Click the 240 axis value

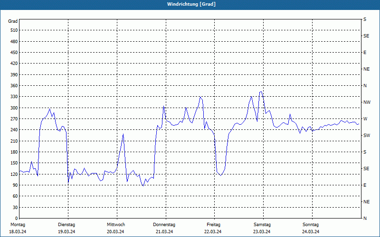point(14,129)
